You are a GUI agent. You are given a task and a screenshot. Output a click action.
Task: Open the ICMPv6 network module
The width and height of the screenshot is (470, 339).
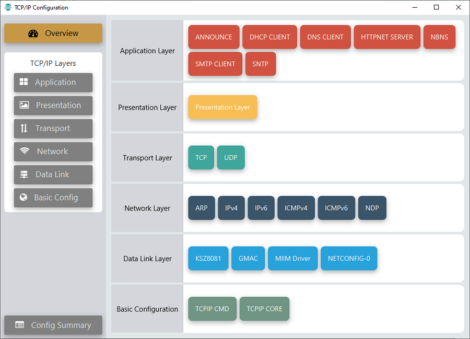(336, 208)
